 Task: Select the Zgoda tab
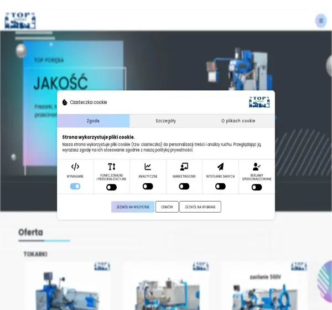coord(93,121)
